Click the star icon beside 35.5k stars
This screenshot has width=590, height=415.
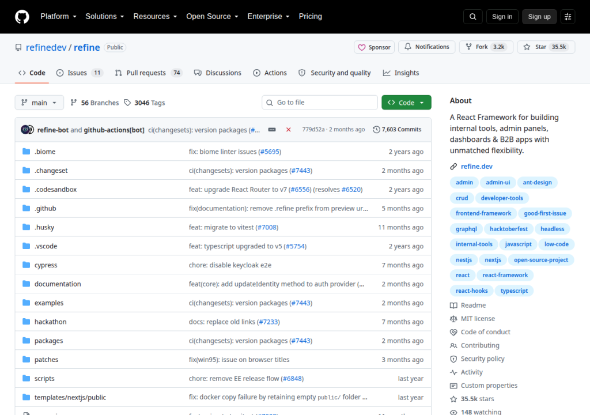(453, 399)
